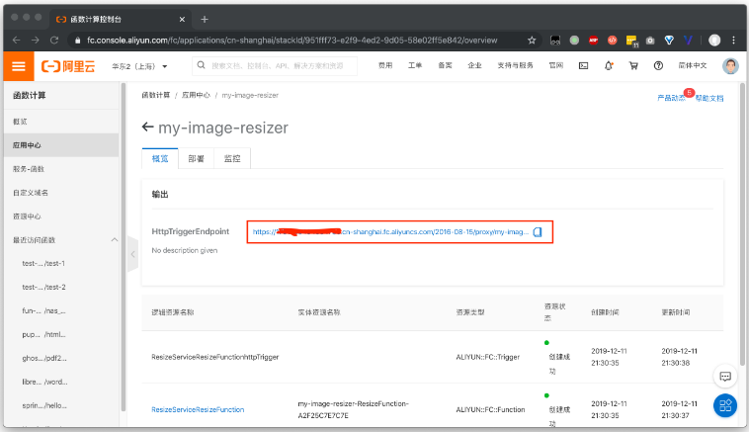Click the yellow extension with badge 11
Viewport: 749px width, 432px height.
[632, 42]
